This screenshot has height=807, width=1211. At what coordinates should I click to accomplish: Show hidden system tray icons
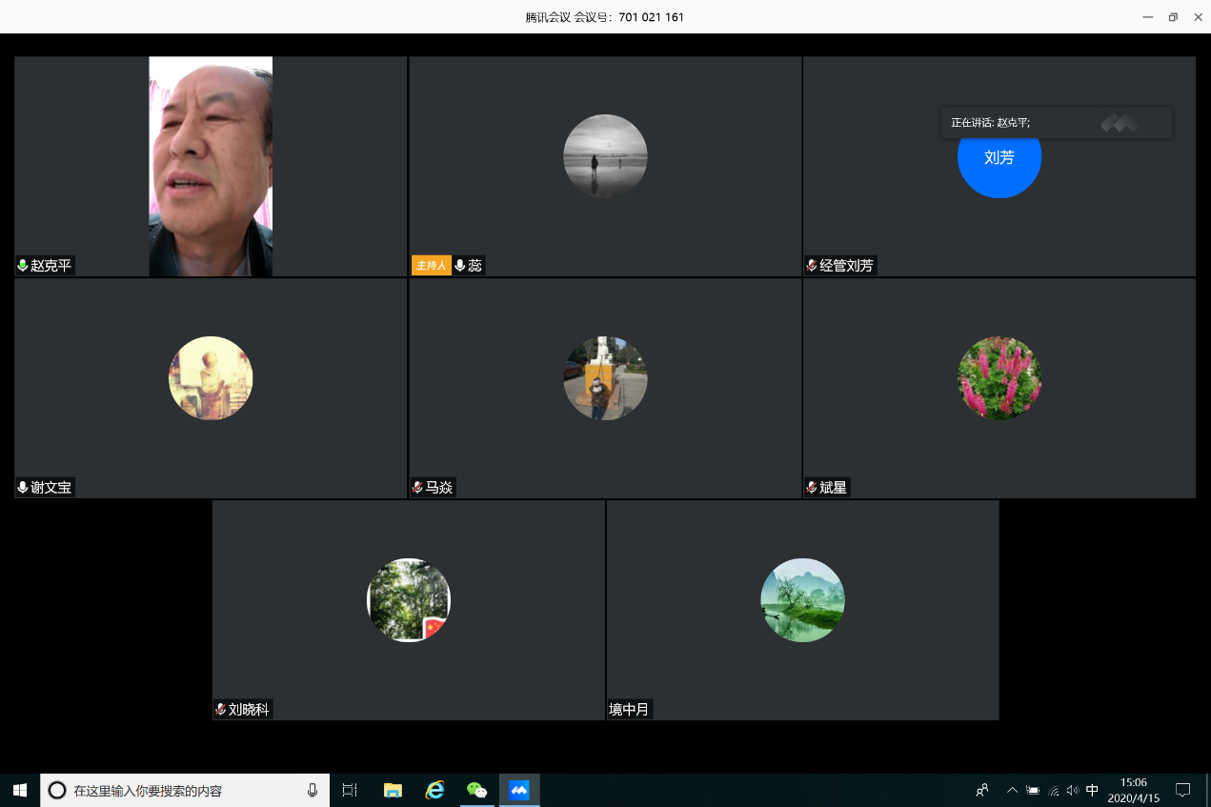point(1012,790)
